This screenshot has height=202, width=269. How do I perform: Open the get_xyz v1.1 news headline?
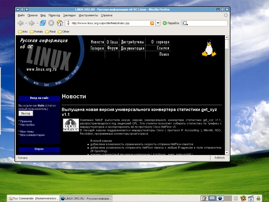click(139, 112)
